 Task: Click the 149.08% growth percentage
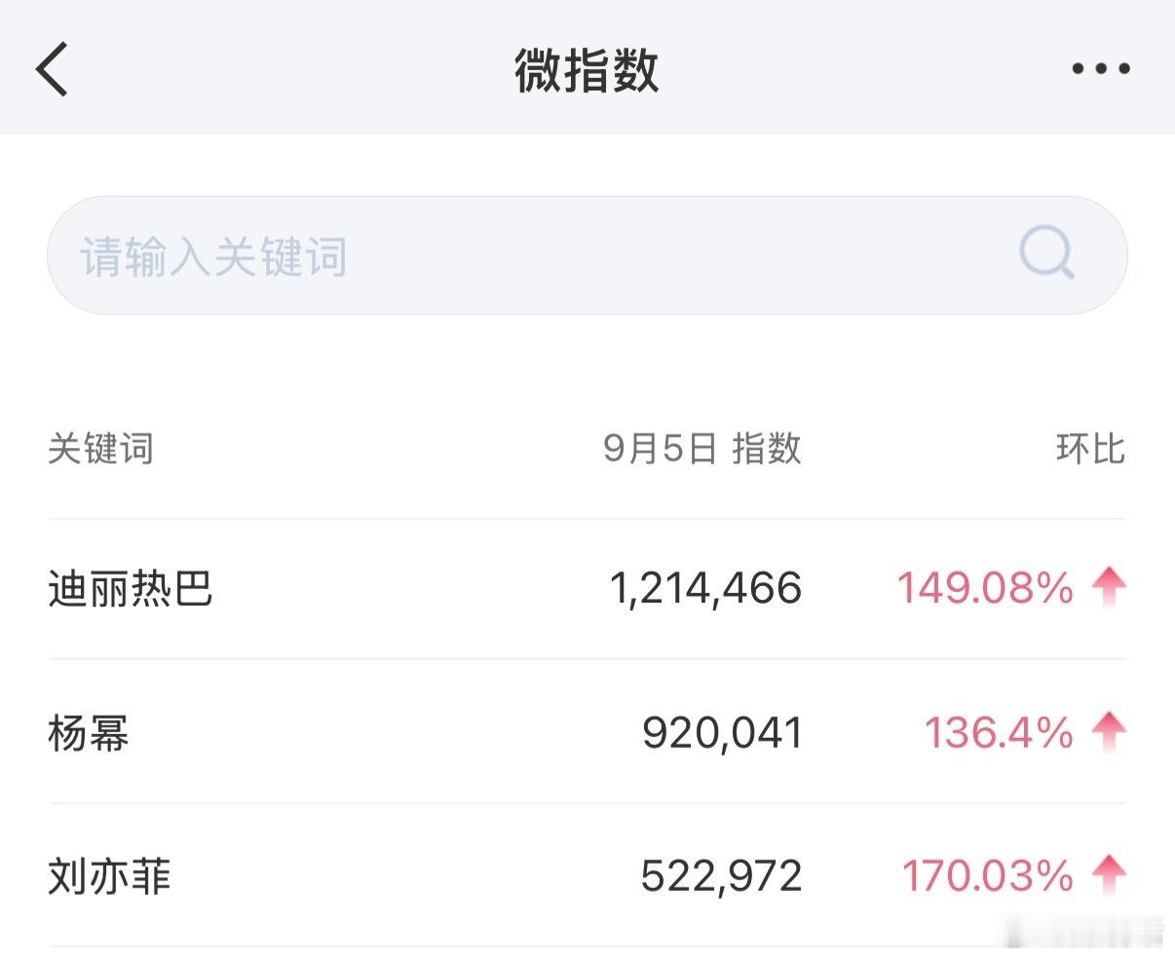[x=985, y=588]
